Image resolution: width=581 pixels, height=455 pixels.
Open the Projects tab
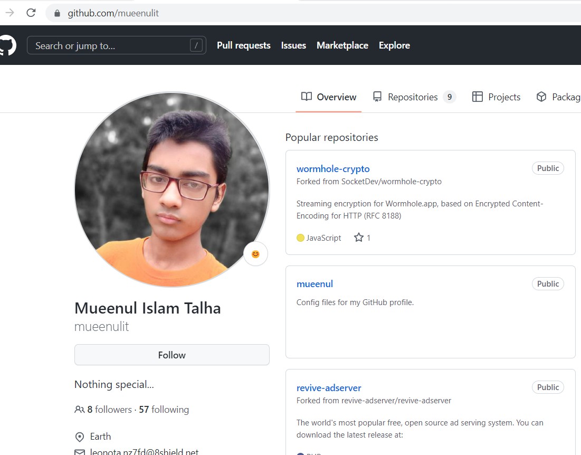pyautogui.click(x=497, y=97)
